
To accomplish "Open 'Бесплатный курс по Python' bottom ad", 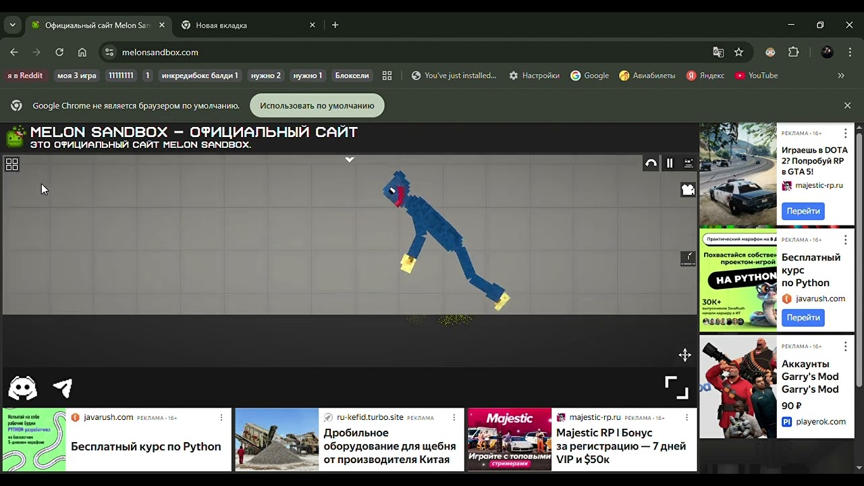I will coord(146,446).
